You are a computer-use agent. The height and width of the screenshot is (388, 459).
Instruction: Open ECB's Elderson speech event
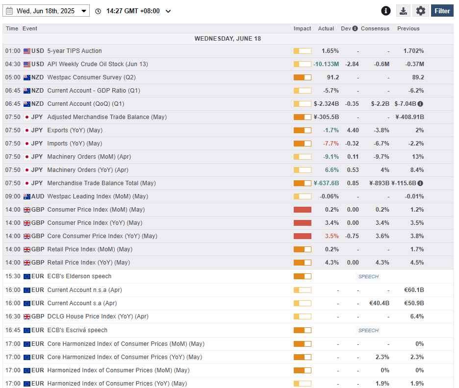(x=79, y=276)
